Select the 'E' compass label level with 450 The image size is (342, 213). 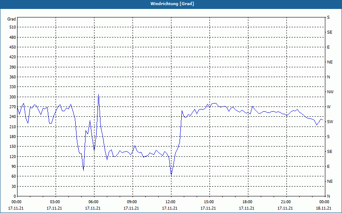click(328, 47)
